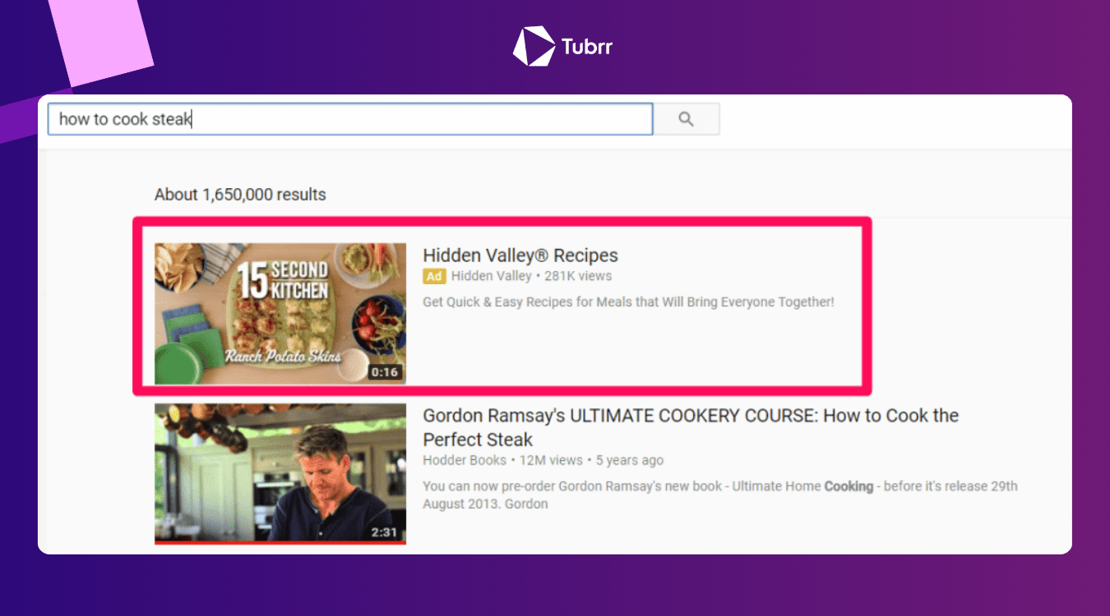Visit the Hidden Valley channel name
Screen dimensions: 1110x616
click(x=492, y=276)
